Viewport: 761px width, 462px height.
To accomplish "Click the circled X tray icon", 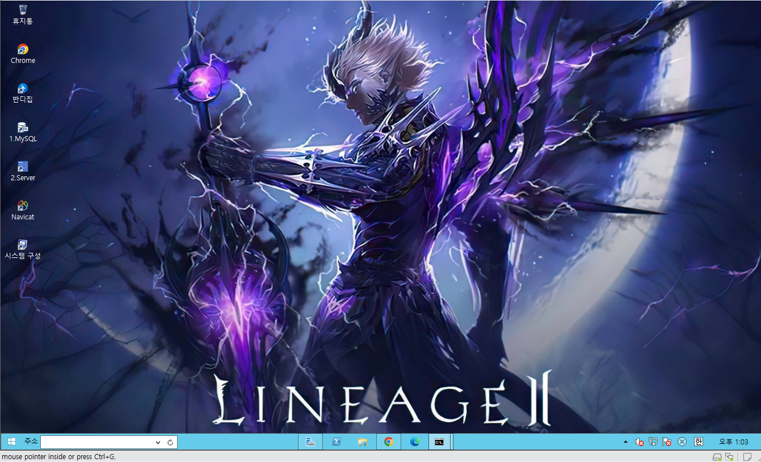I will [x=682, y=442].
